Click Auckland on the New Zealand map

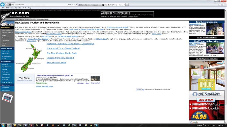pos(29,48)
